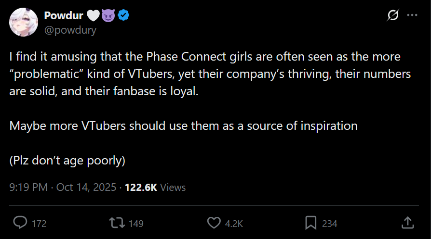Screen dimensions: 431x239
Task: Open the share icon options
Action: pos(407,223)
